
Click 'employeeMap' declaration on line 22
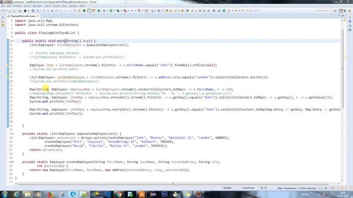(80, 89)
